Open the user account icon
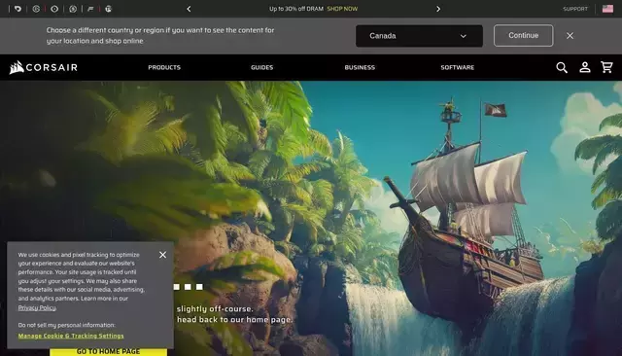622x356 pixels. [x=585, y=67]
